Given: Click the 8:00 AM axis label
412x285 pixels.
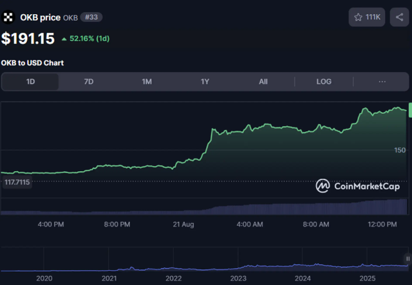Looking at the screenshot, I should (316, 225).
